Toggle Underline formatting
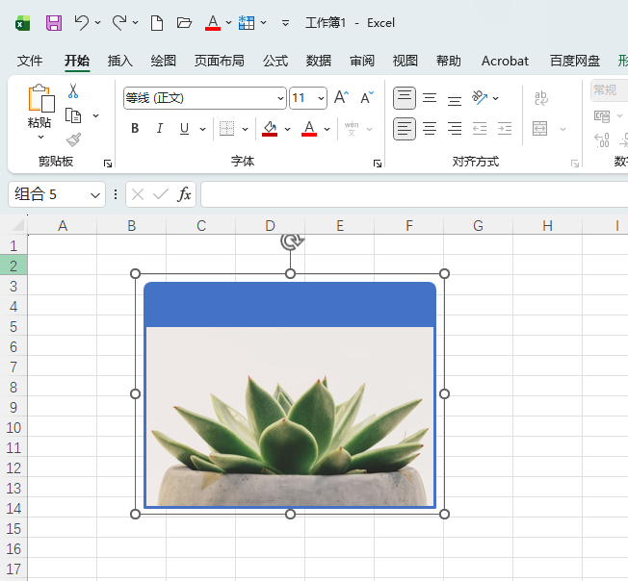Viewport: 628px width, 581px height. [x=184, y=129]
